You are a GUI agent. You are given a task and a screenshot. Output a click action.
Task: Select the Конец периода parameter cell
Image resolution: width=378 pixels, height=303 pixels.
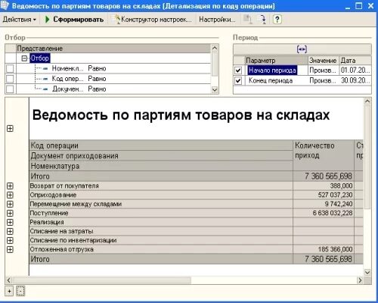point(276,81)
